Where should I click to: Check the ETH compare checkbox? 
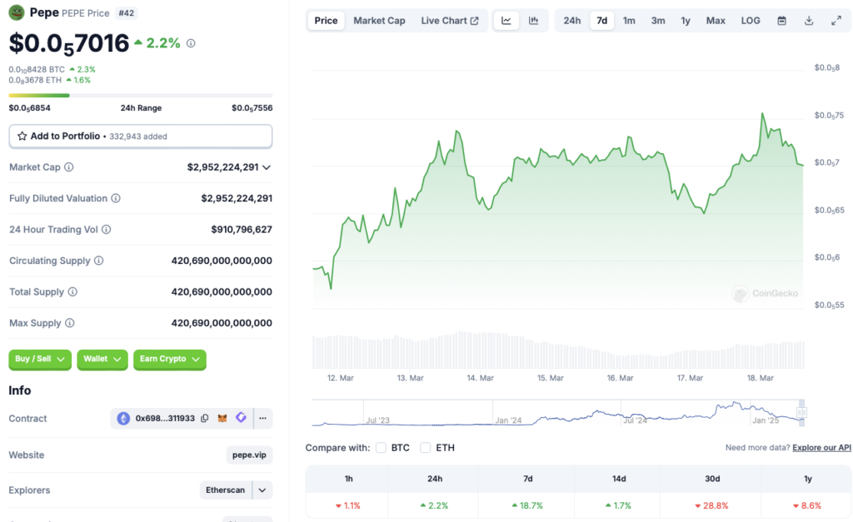click(426, 448)
